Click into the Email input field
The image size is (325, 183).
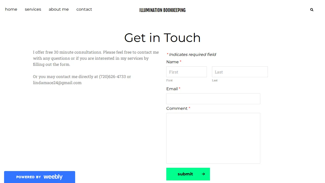click(213, 99)
